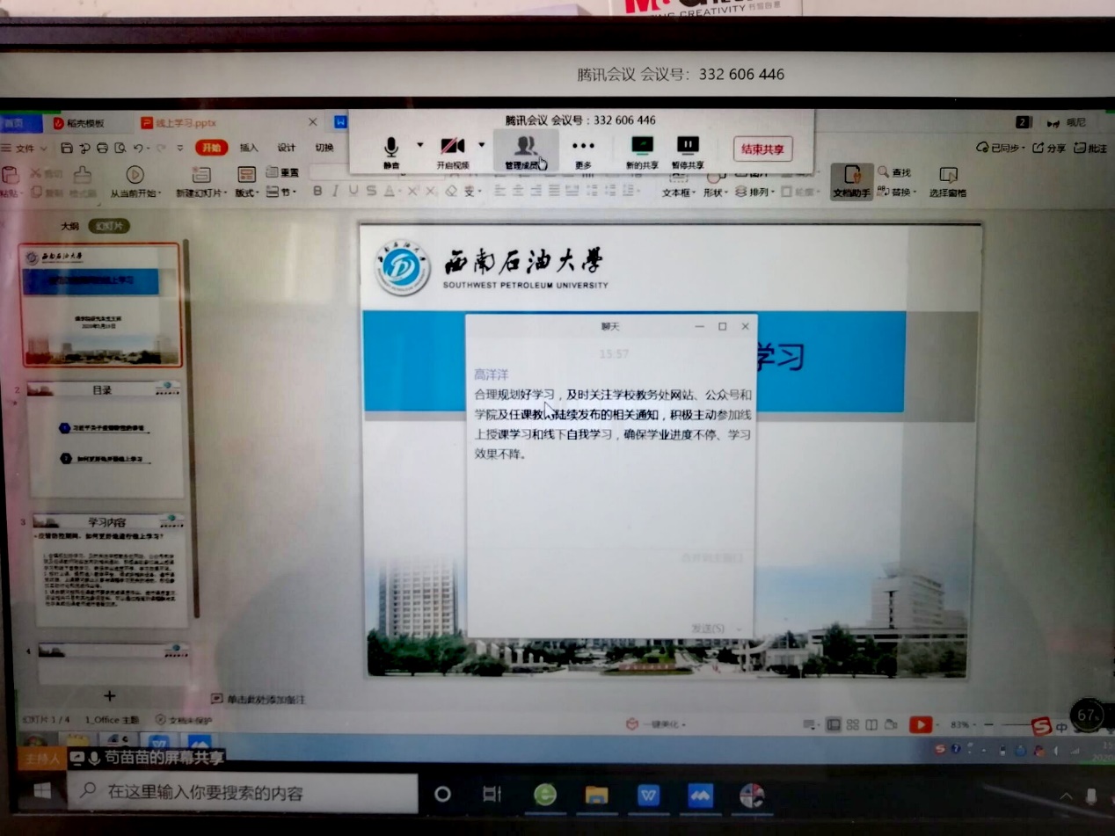Click the 重置 reset button
Screen dimensions: 1115x836
pyautogui.click(x=282, y=172)
